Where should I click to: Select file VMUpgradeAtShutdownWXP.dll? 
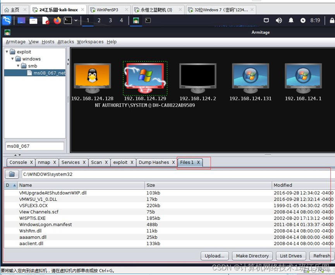(x=53, y=193)
